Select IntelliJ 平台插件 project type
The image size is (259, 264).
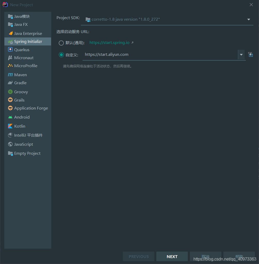(x=28, y=135)
